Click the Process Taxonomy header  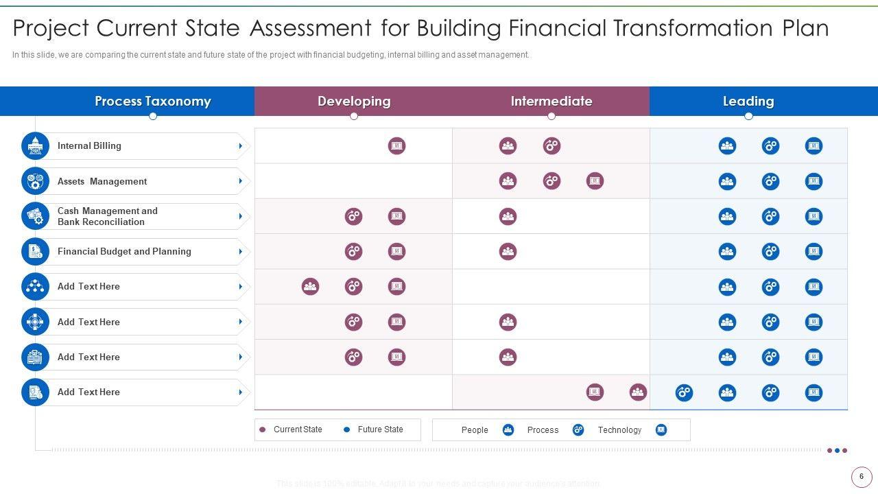(x=152, y=102)
